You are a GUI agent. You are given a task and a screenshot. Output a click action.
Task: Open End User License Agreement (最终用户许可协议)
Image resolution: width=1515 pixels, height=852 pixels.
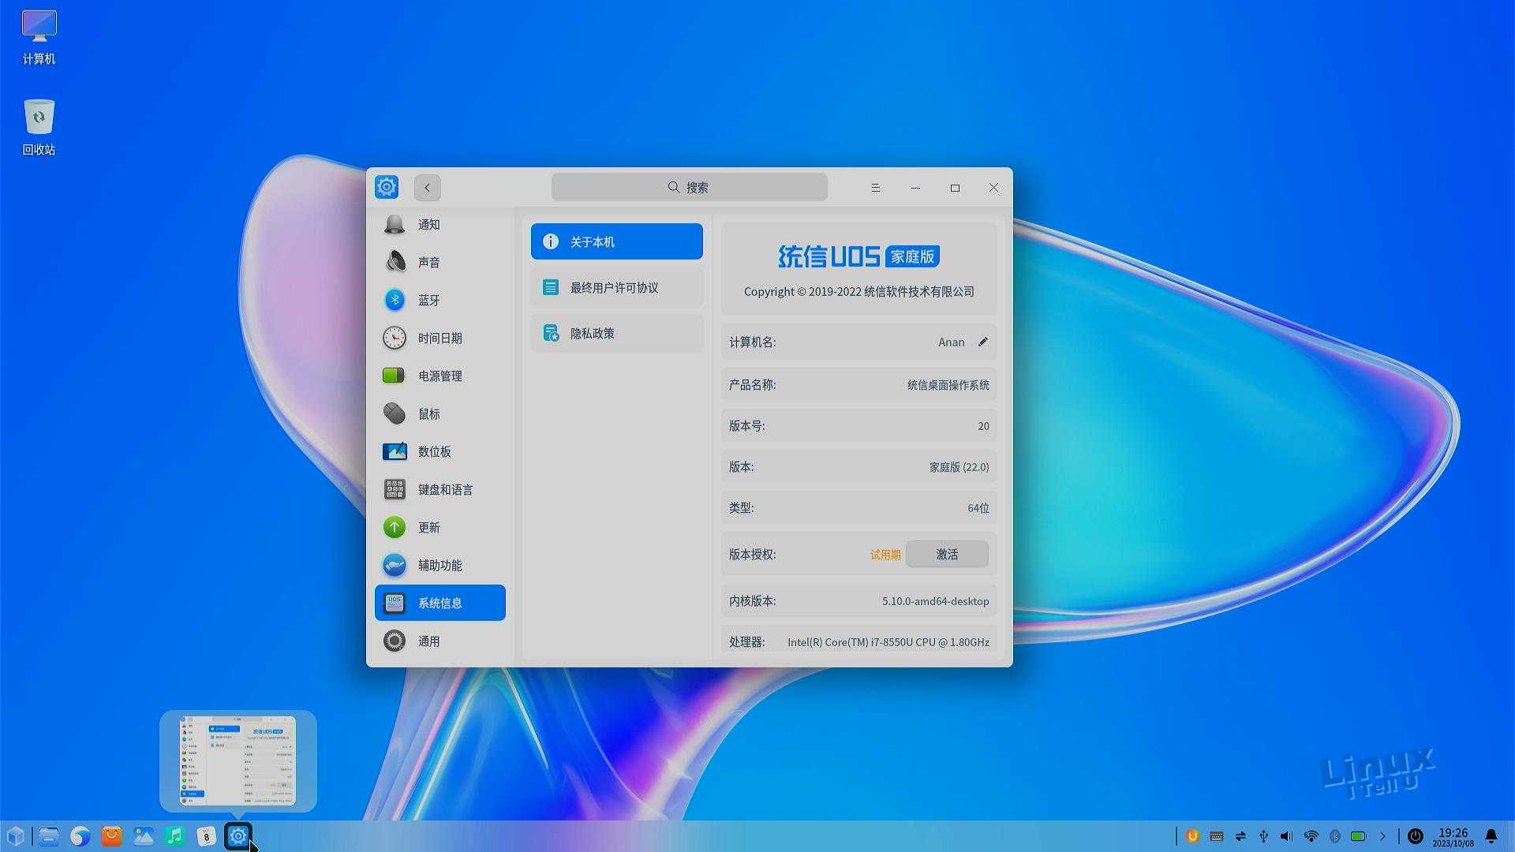[616, 288]
